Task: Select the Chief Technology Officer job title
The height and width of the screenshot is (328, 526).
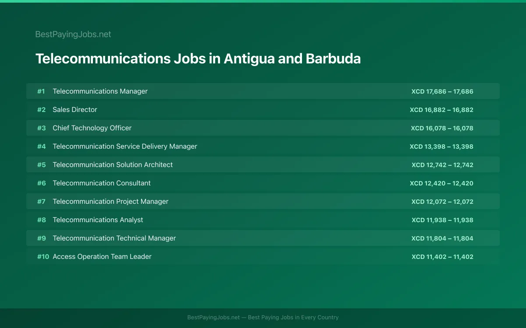Action: pyautogui.click(x=92, y=128)
